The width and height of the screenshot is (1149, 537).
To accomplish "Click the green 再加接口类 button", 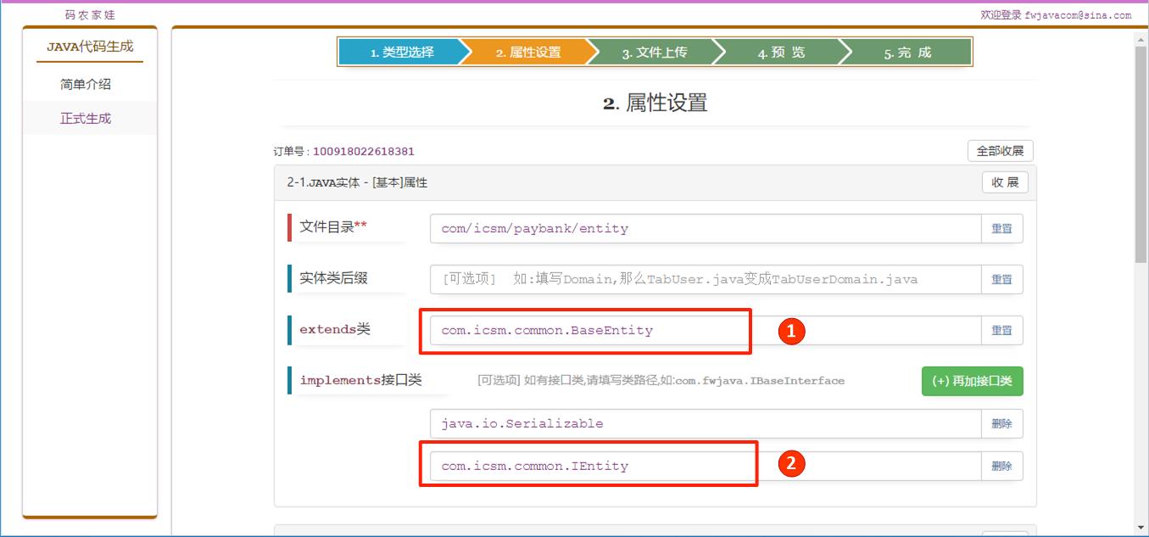I will 972,381.
